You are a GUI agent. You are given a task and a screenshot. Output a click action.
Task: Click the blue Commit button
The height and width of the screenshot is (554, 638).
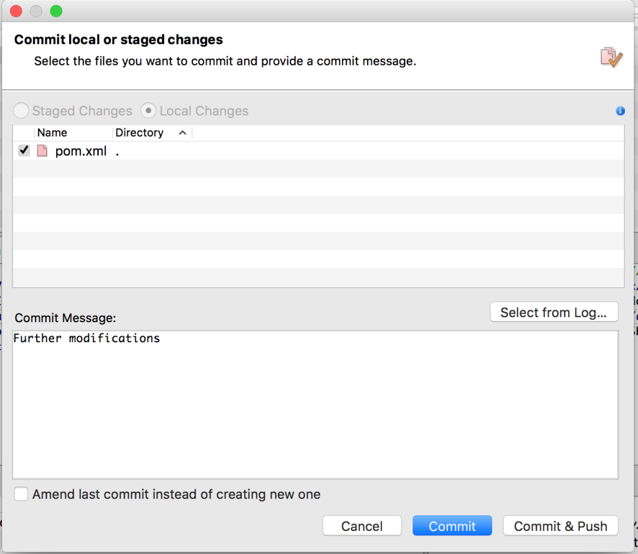[452, 526]
